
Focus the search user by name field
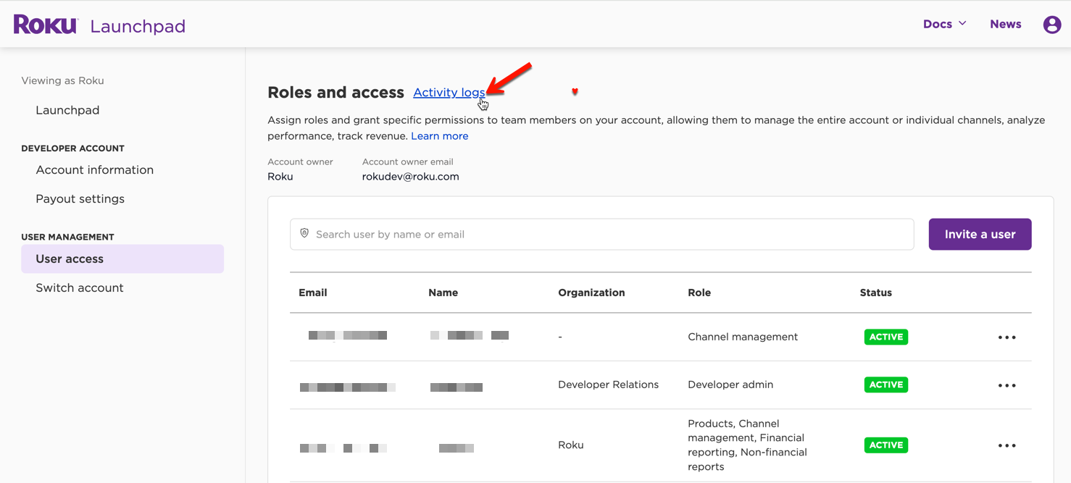[609, 235]
